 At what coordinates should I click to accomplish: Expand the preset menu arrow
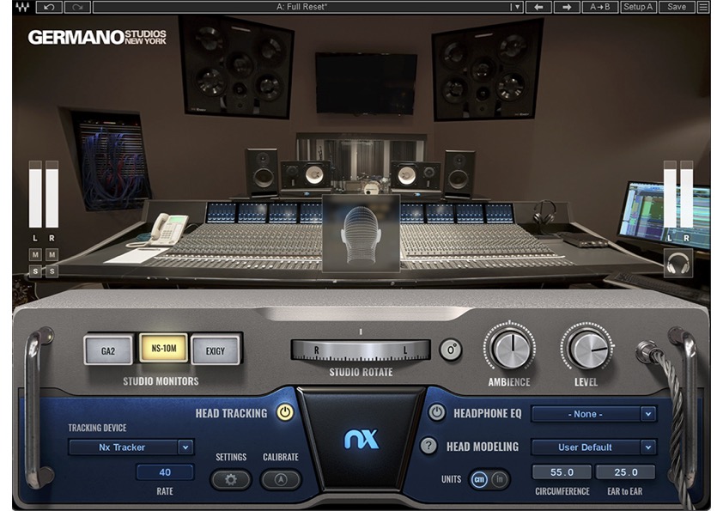[516, 7]
